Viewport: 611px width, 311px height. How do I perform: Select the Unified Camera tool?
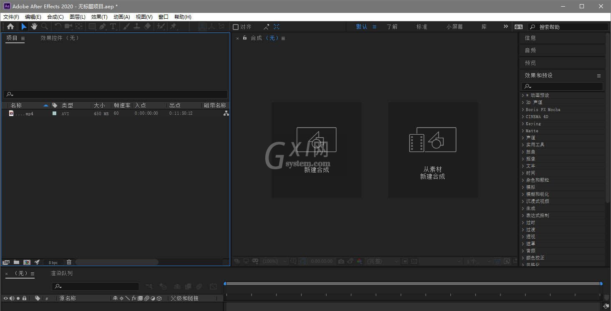tap(68, 27)
